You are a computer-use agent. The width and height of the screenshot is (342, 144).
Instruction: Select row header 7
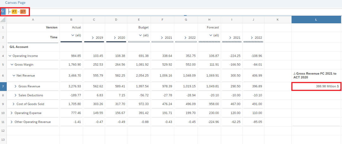tap(3, 86)
